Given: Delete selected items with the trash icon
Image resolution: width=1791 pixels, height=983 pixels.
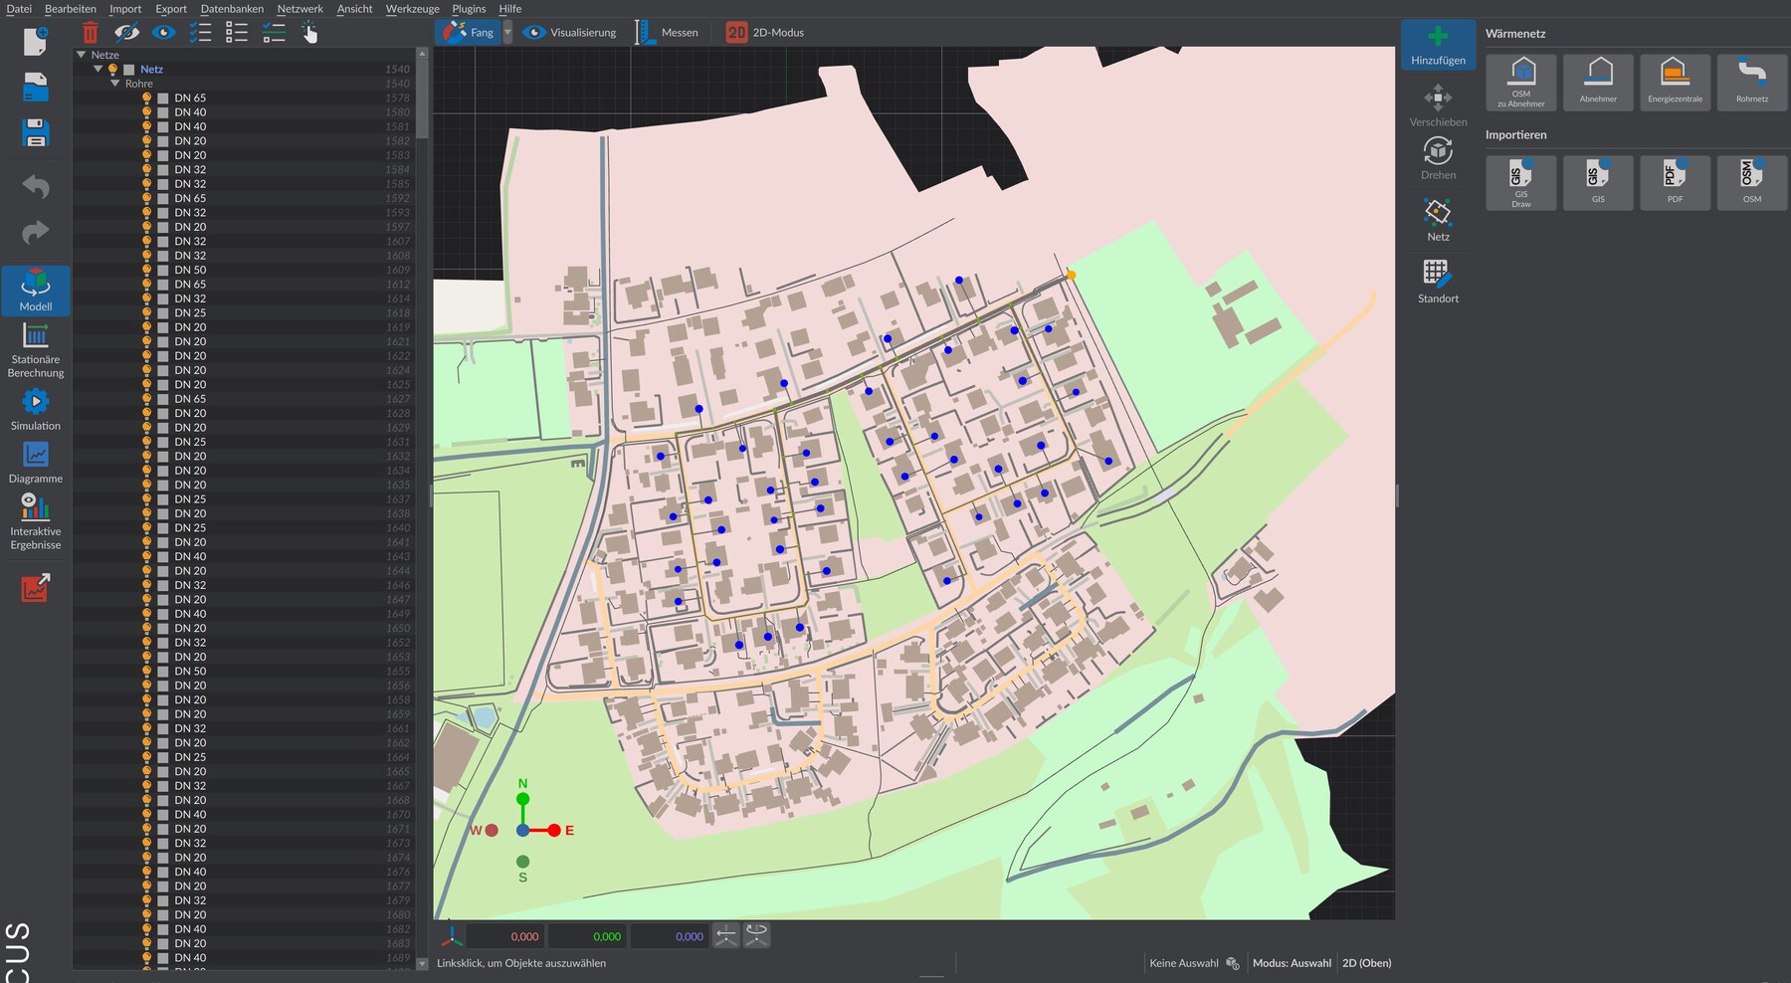Looking at the screenshot, I should pos(91,33).
